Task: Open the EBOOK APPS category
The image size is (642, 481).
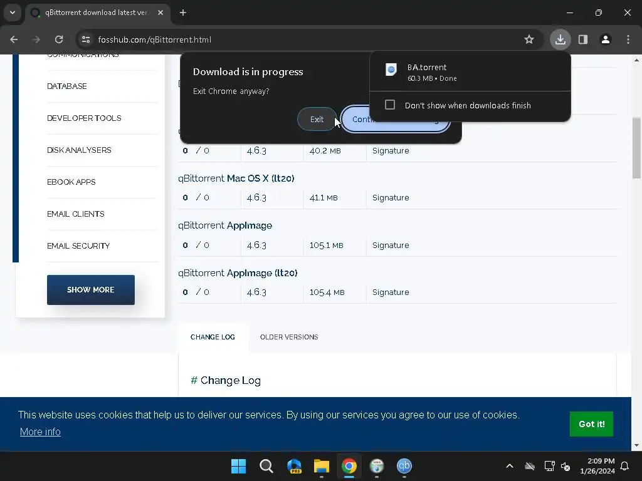Action: (x=71, y=182)
